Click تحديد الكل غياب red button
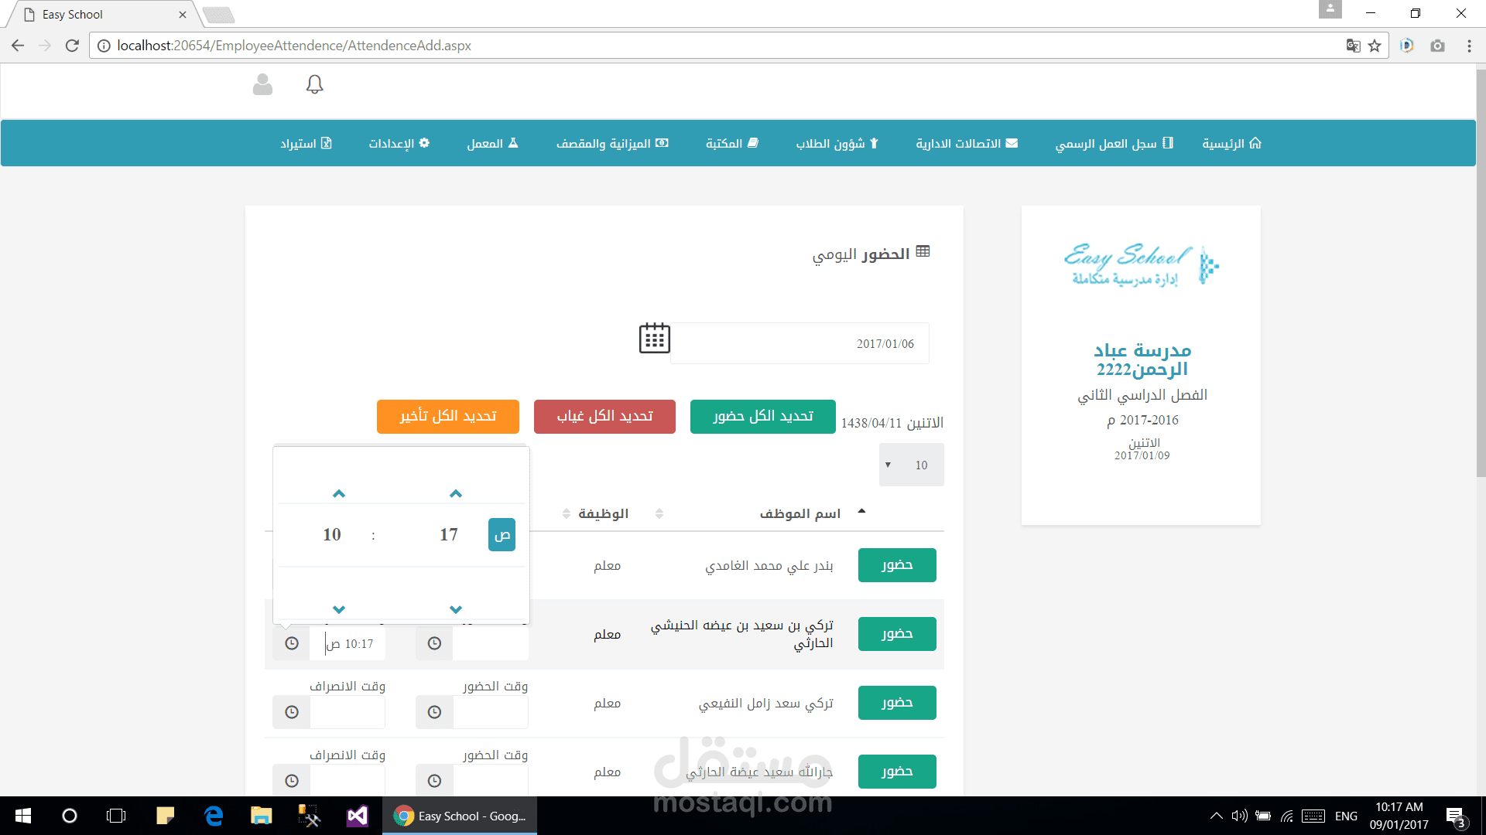 tap(604, 417)
